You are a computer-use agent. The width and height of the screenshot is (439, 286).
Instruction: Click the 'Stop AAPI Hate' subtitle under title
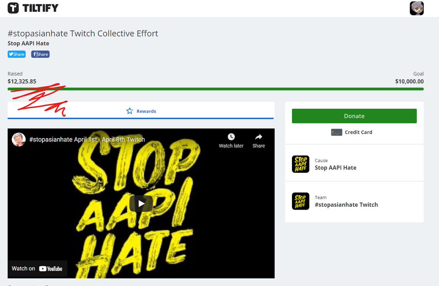point(29,43)
